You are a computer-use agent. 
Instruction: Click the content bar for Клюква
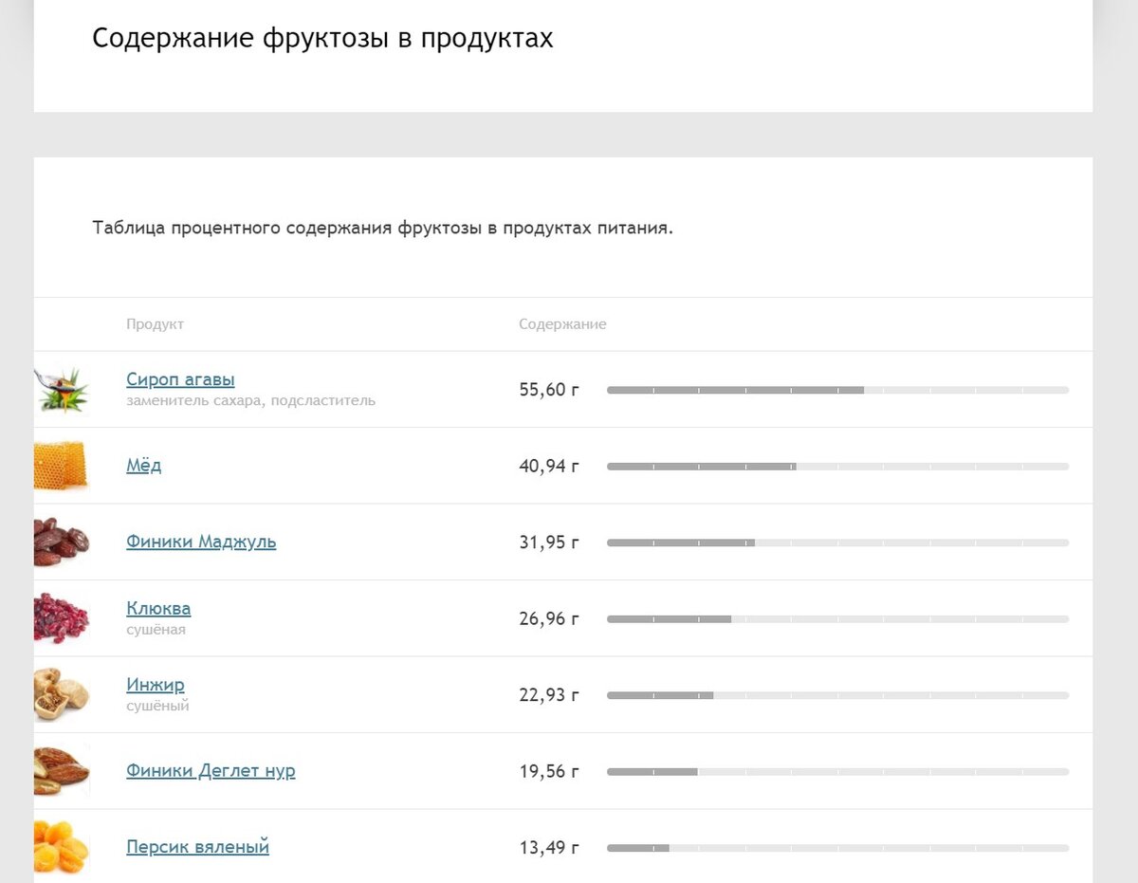pyautogui.click(x=837, y=619)
